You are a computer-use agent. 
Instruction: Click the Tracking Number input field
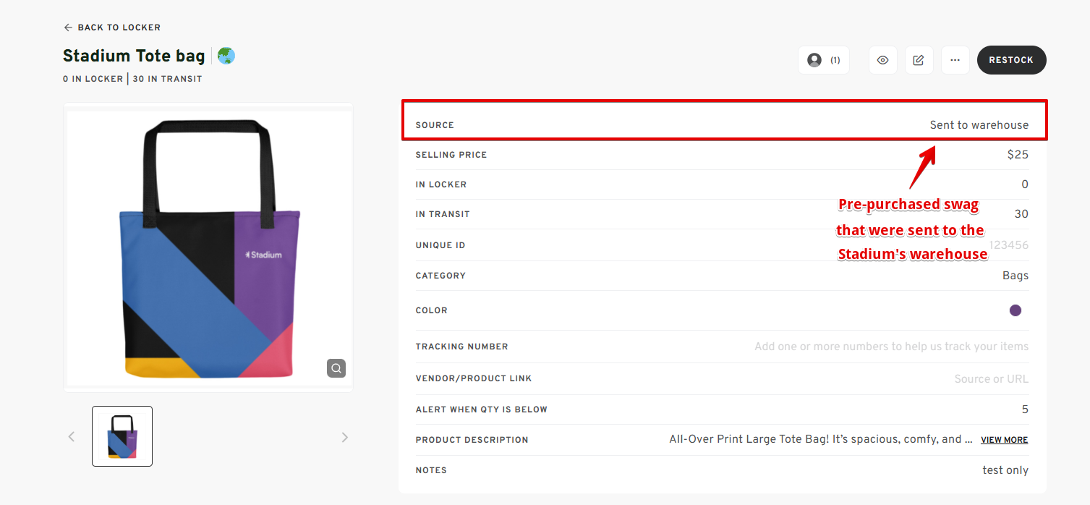point(891,347)
